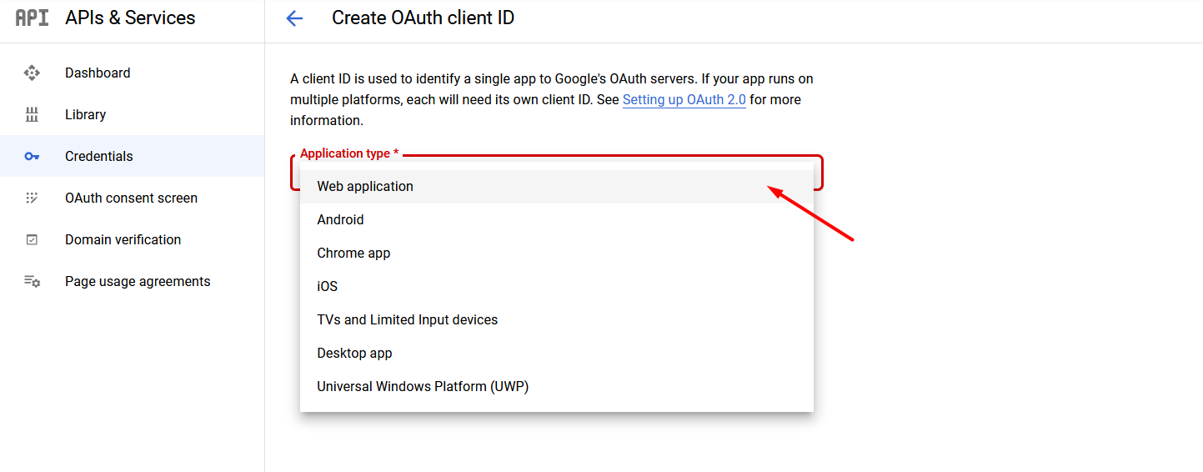Click the Credentials key icon
Screen dimensions: 1203x472
[32, 156]
